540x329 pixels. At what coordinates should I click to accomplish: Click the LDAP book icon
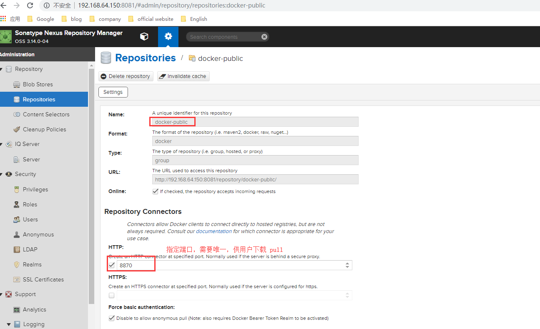17,249
